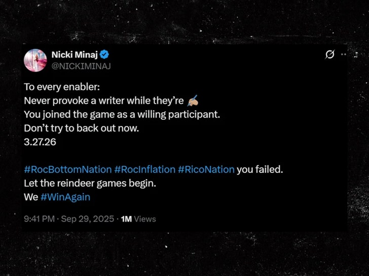Open the #RocInflation hashtag
The width and height of the screenshot is (369, 276).
144,169
